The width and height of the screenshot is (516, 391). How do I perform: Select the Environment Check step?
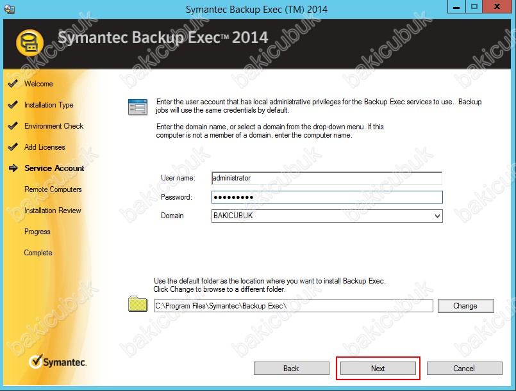pos(54,126)
